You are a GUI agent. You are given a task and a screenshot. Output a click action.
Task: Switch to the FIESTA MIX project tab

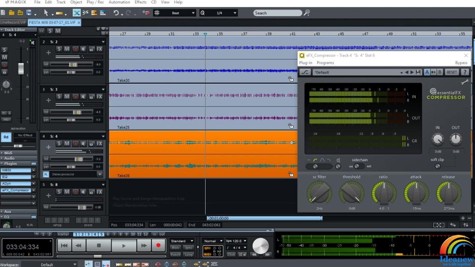[52, 22]
